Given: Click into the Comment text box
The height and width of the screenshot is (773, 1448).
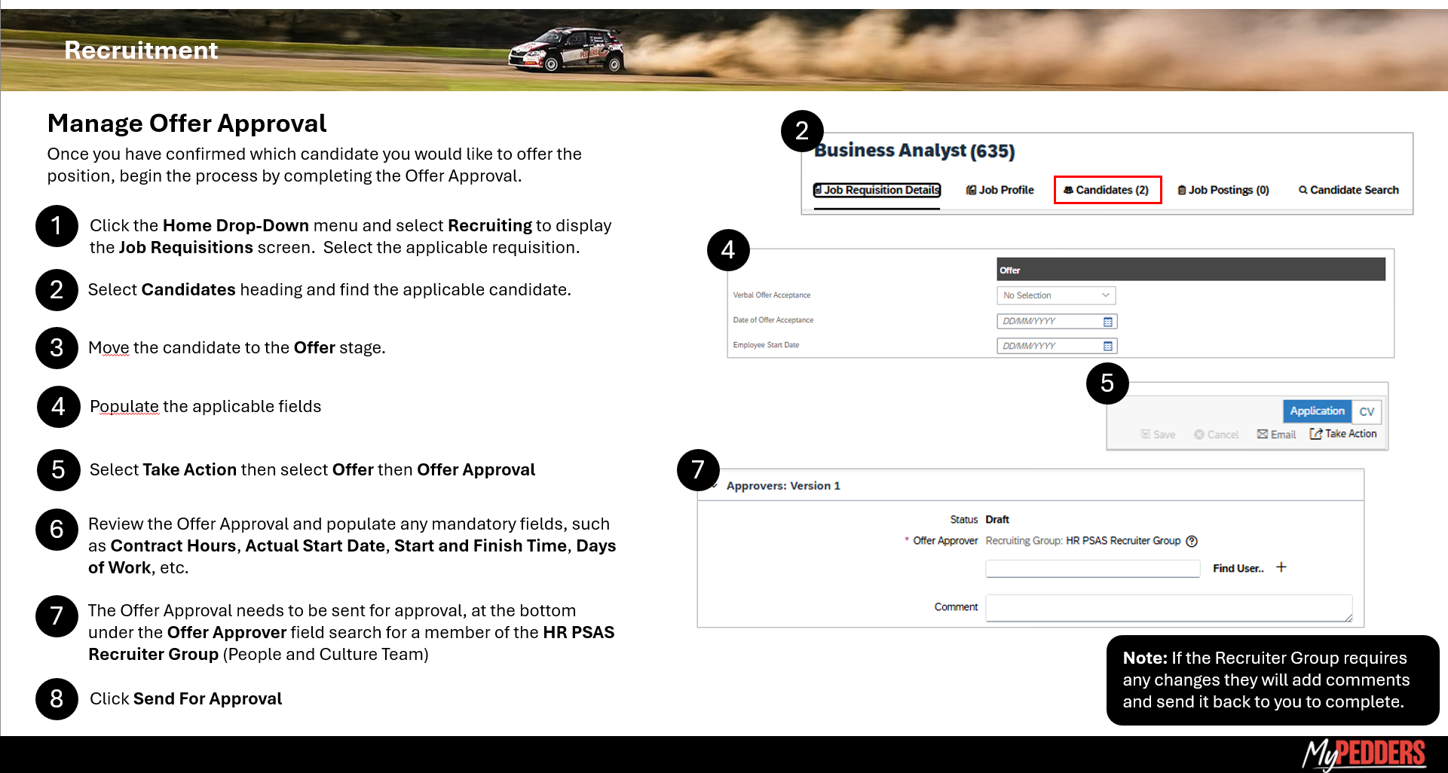Looking at the screenshot, I should pyautogui.click(x=1168, y=607).
